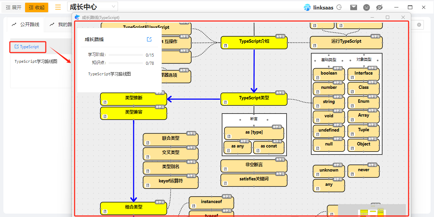Click the as const node

[269, 147]
